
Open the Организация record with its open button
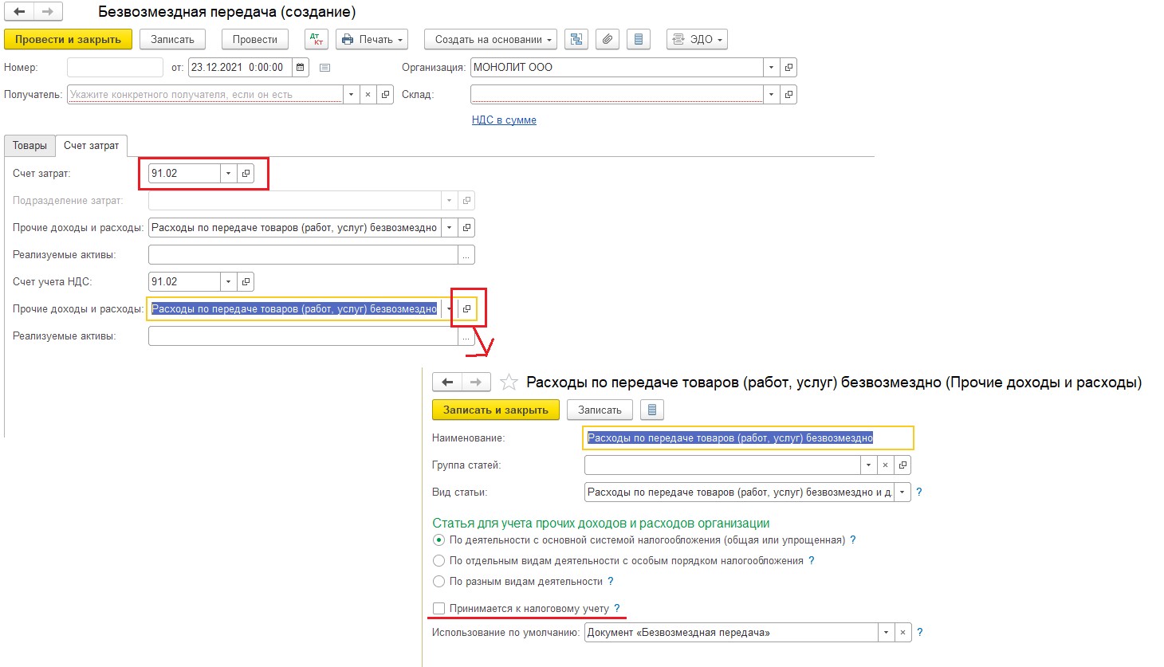click(x=788, y=68)
